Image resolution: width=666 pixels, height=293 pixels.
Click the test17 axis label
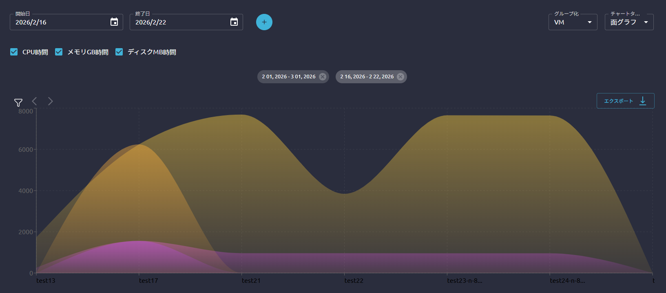[148, 281]
